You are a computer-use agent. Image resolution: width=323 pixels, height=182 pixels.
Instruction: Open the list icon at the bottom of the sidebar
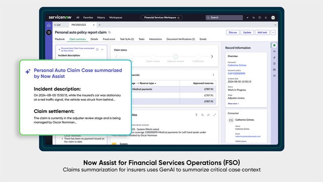274,76
